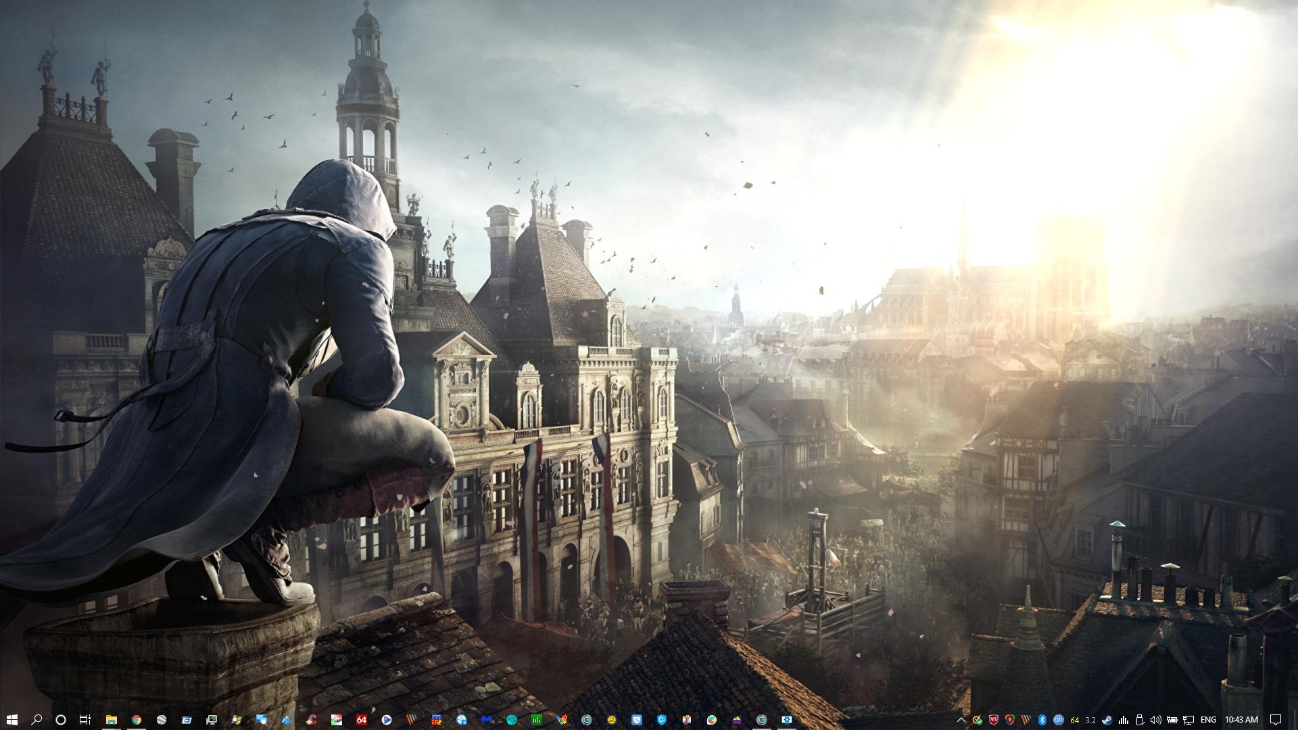The image size is (1298, 730).
Task: Toggle Bluetooth tray icon
Action: [x=1042, y=720]
